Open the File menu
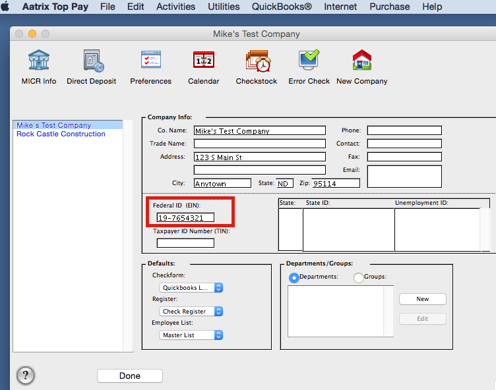This screenshot has height=390, width=496. (108, 7)
